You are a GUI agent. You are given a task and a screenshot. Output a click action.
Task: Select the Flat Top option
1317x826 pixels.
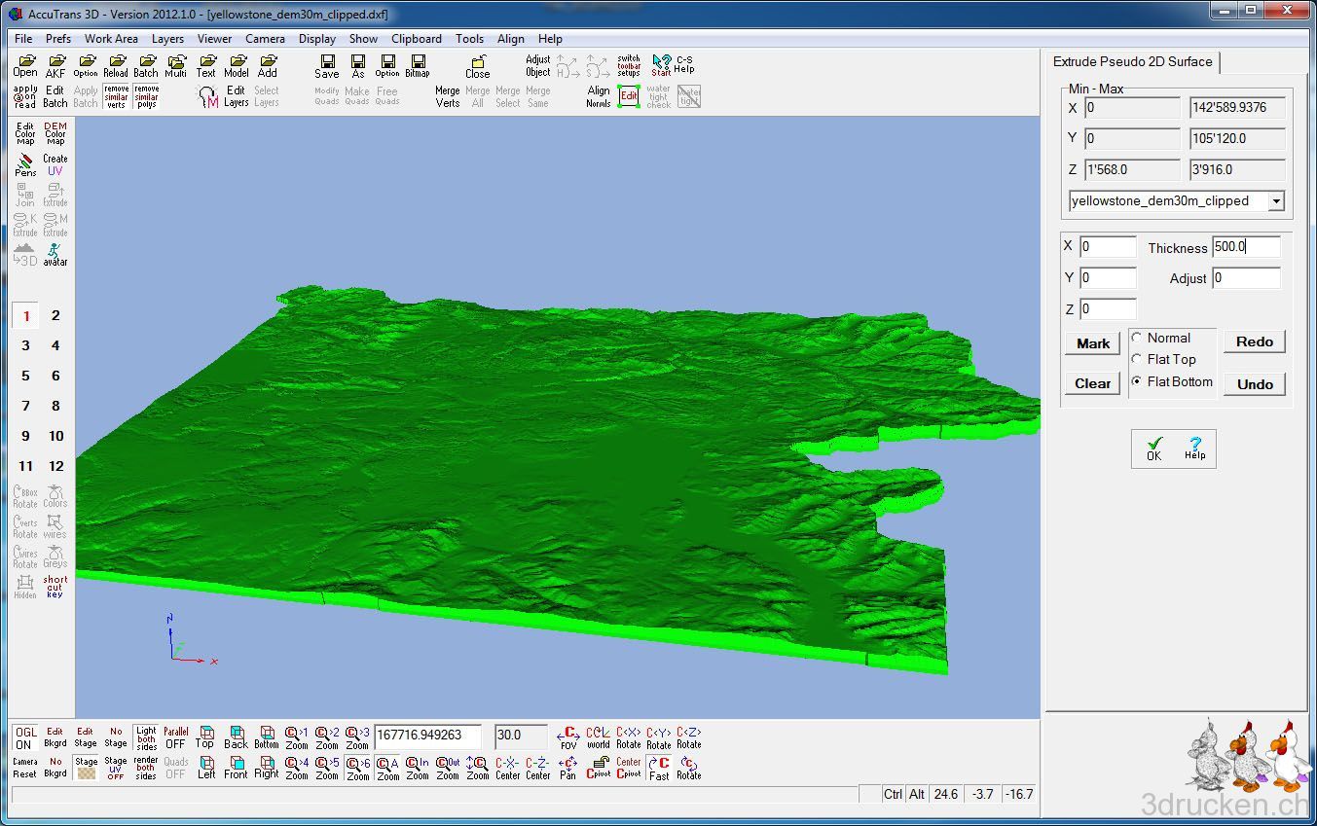(x=1137, y=359)
